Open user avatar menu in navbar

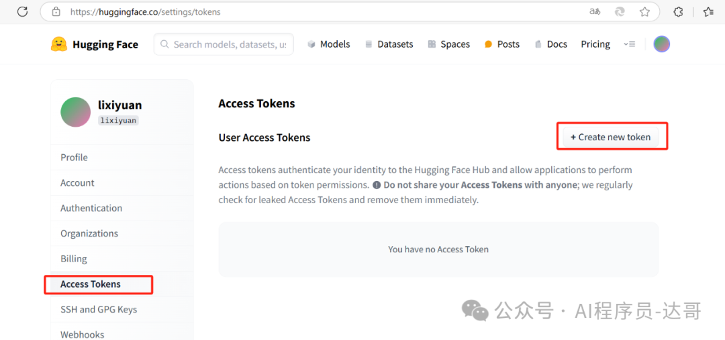click(x=662, y=44)
